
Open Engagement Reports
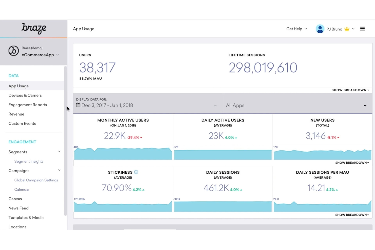tap(28, 105)
